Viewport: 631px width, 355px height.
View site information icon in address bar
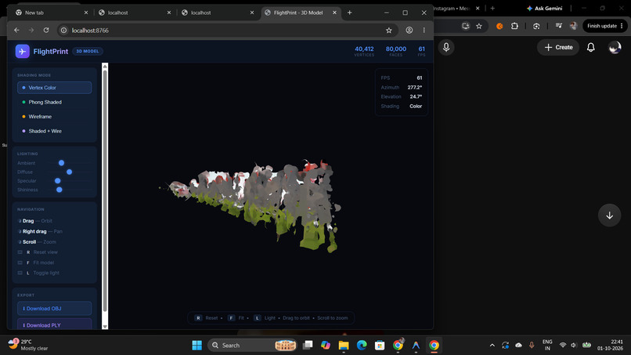point(63,31)
